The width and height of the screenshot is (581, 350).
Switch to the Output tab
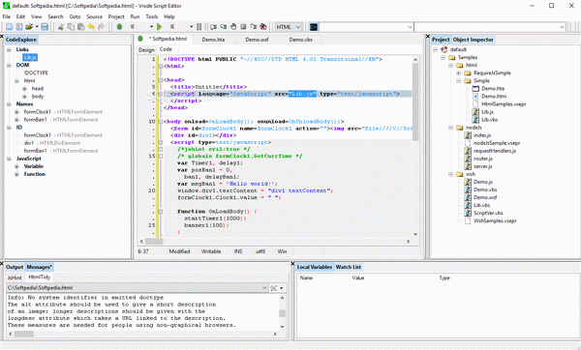click(15, 267)
